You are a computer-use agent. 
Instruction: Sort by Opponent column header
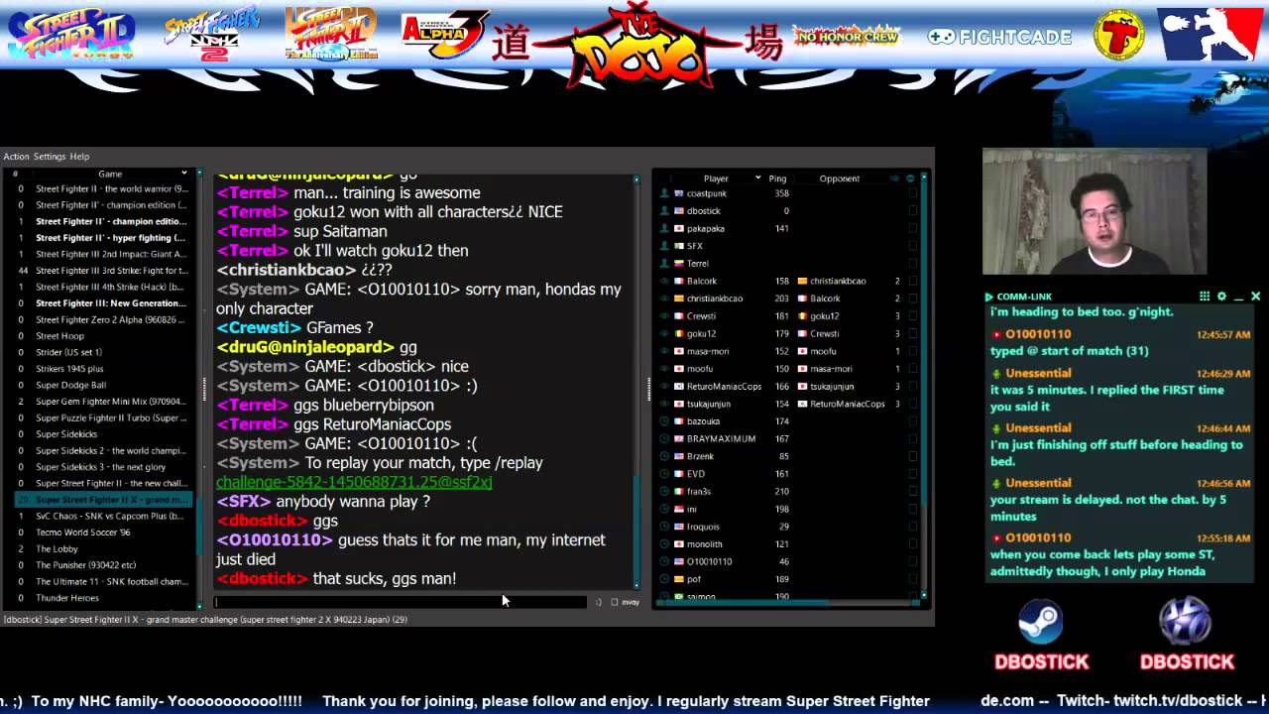tap(840, 178)
